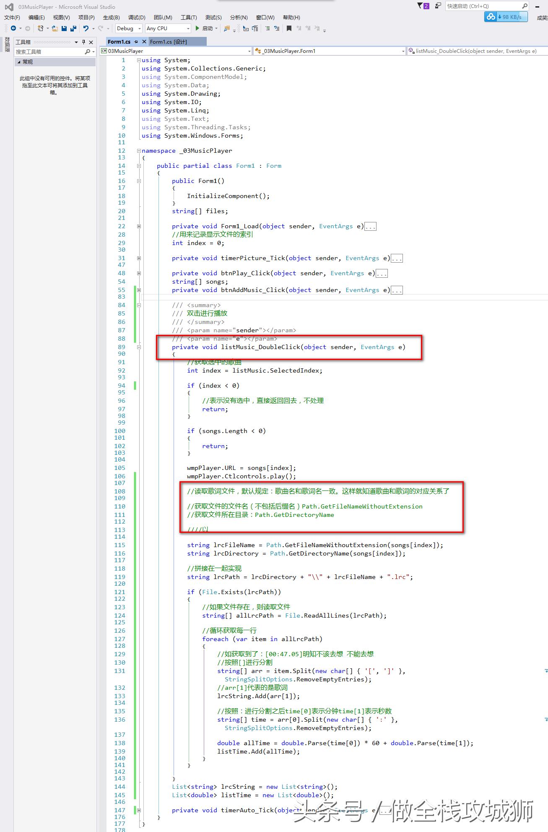Click the bookmark icon in toolbar
The image size is (548, 832).
click(x=289, y=29)
